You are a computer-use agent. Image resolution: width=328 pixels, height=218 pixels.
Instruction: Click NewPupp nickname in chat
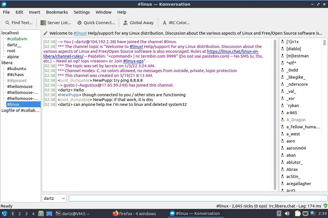[x=69, y=95]
